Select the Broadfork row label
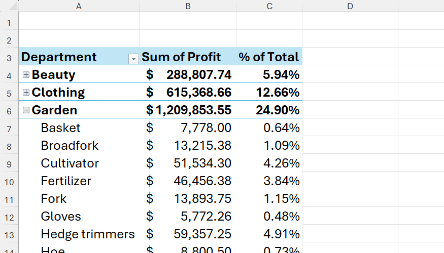 pyautogui.click(x=70, y=145)
